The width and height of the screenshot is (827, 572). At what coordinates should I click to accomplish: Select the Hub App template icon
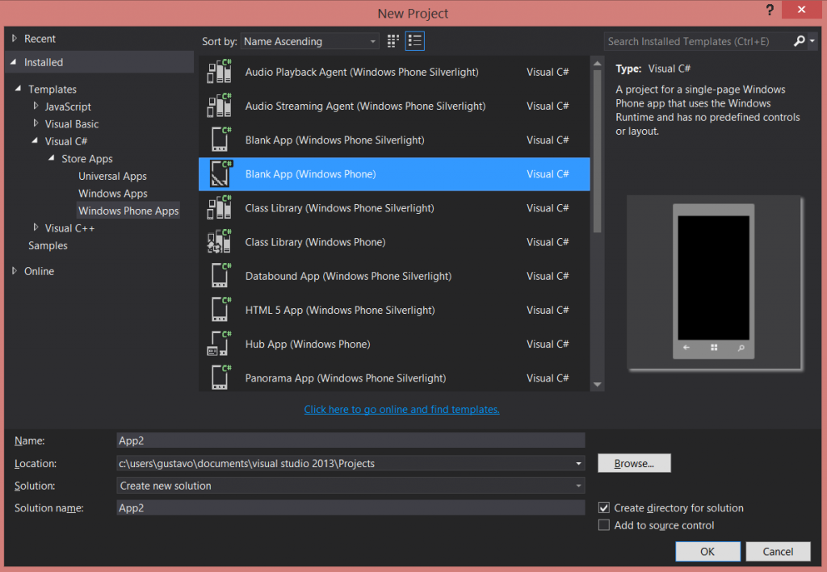pyautogui.click(x=220, y=344)
